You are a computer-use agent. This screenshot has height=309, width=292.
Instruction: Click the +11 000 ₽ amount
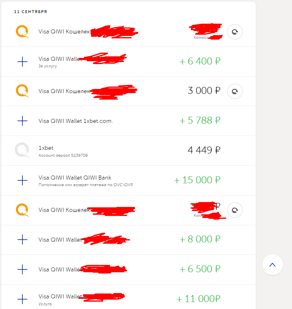pyautogui.click(x=199, y=299)
